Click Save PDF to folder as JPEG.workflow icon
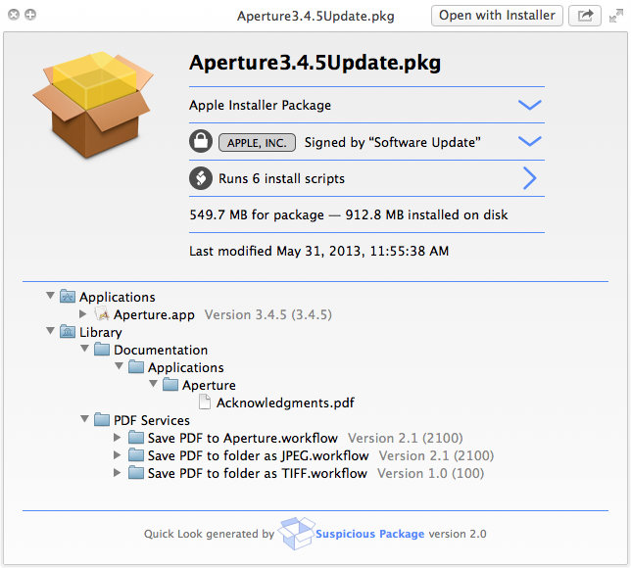 click(x=136, y=455)
